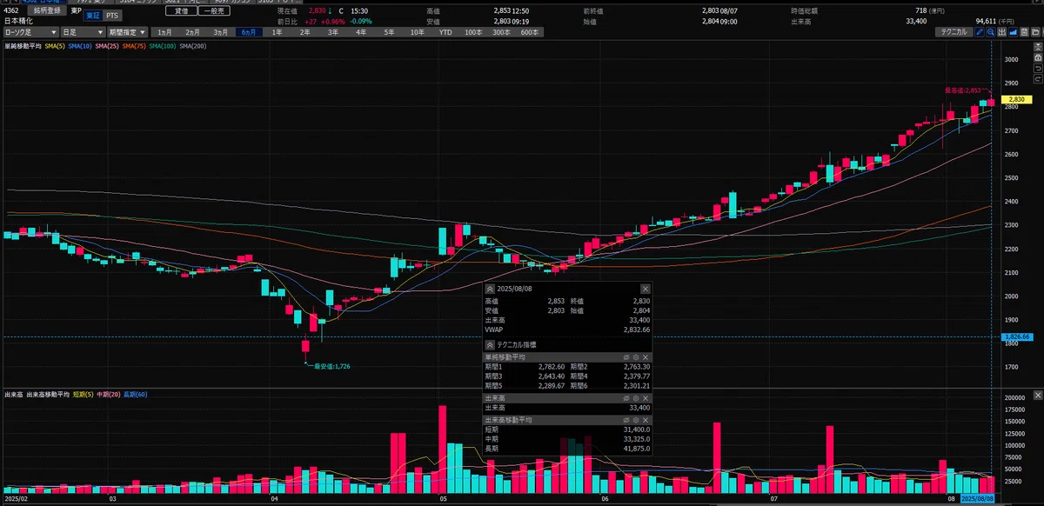Click the SMA(100) legend label

click(x=163, y=46)
